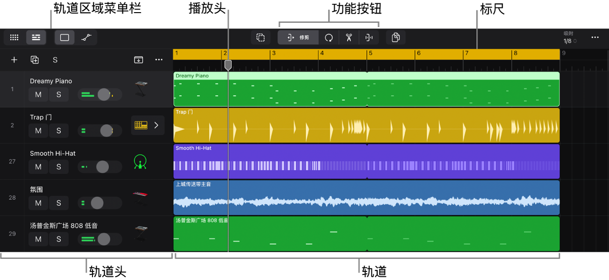Select the 上城传送带主音 audio region
Viewport: 609px width, 280px height.
[366, 197]
